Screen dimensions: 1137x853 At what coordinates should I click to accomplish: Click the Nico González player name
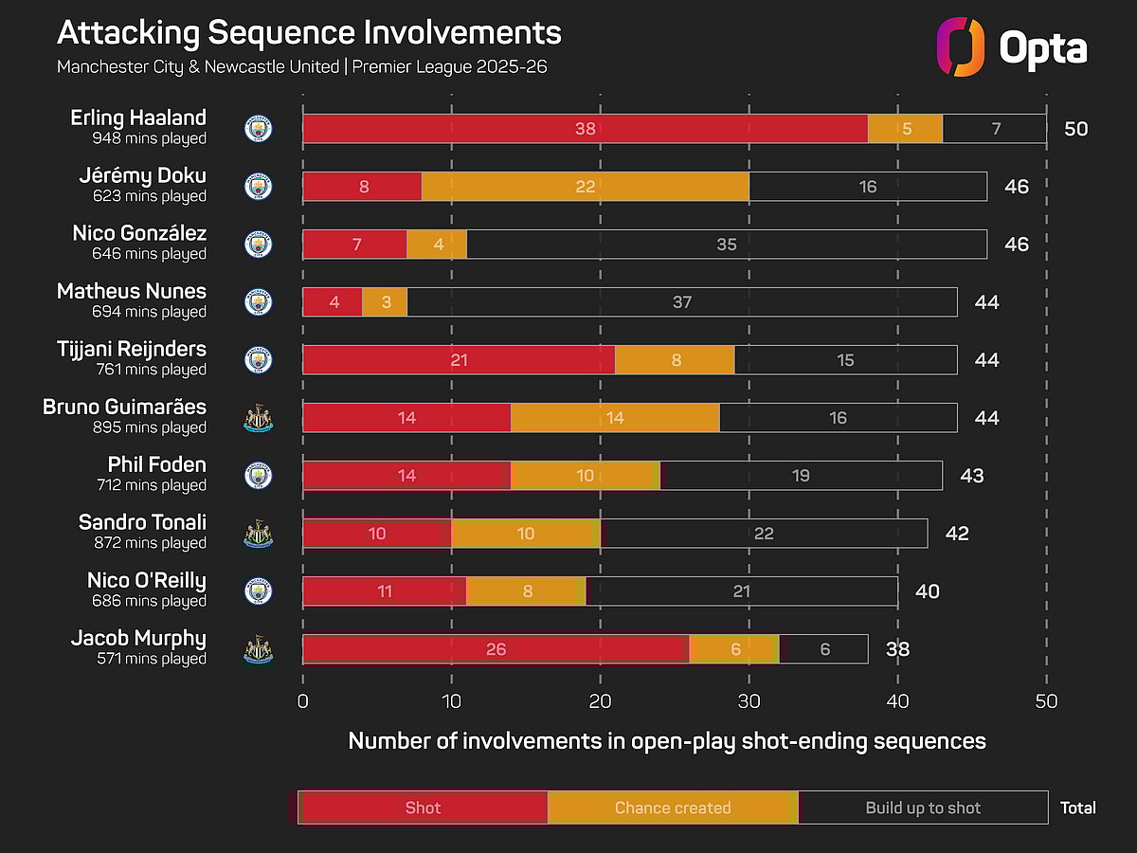[x=139, y=234]
